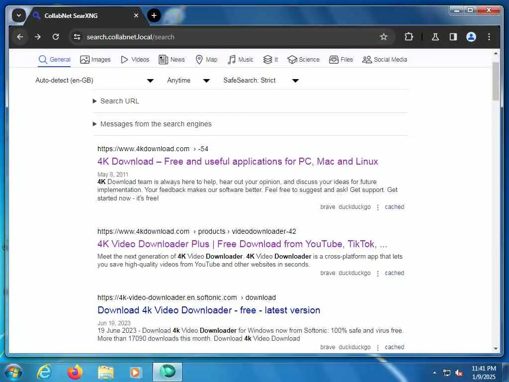Open cached link for Softonic result
This screenshot has height=382, width=509.
(394, 347)
